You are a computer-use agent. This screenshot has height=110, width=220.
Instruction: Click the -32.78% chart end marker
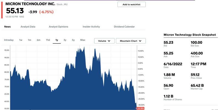(x=140, y=108)
